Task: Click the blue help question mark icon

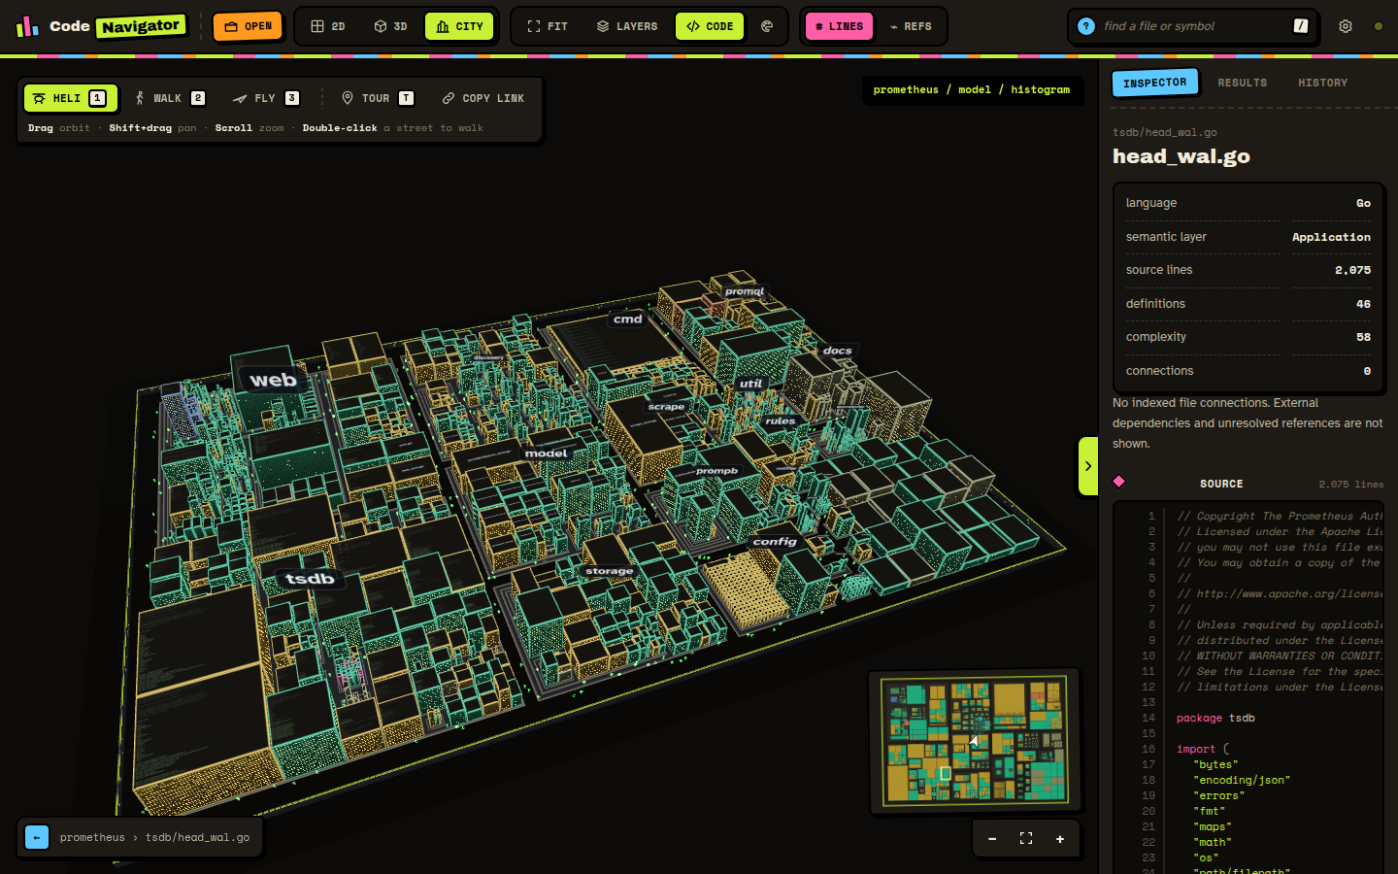Action: tap(1086, 26)
